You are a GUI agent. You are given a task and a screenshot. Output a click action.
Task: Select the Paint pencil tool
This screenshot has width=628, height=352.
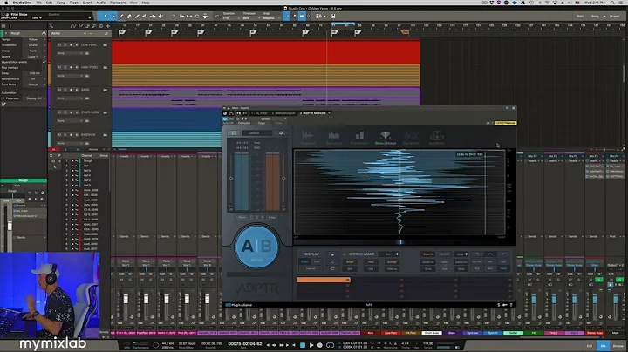pyautogui.click(x=137, y=17)
